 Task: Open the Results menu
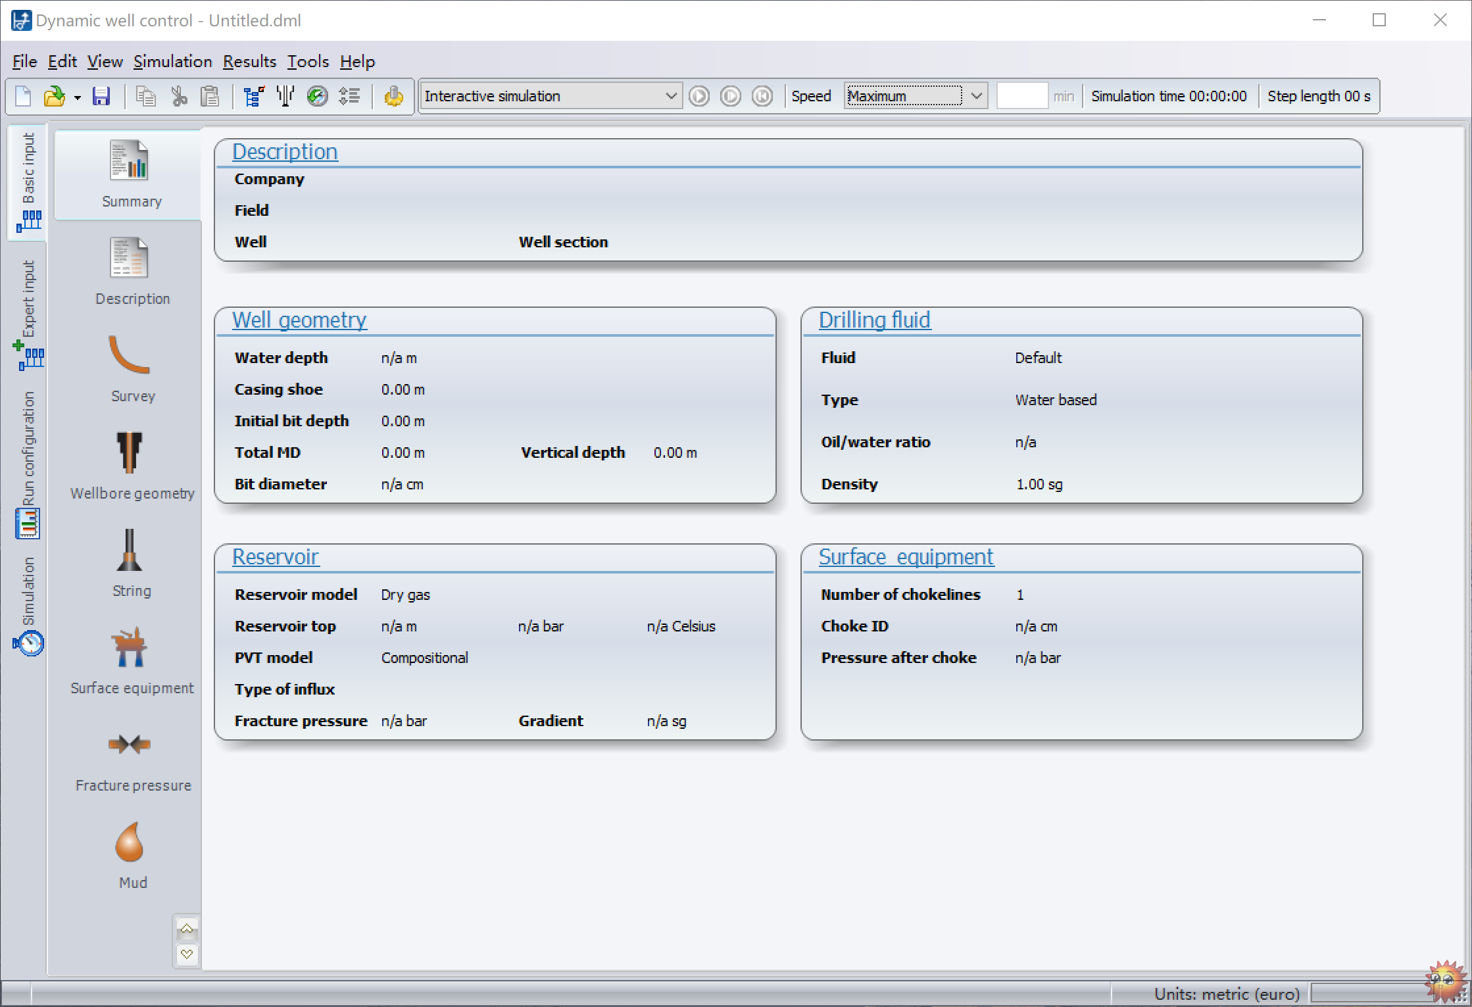point(250,61)
